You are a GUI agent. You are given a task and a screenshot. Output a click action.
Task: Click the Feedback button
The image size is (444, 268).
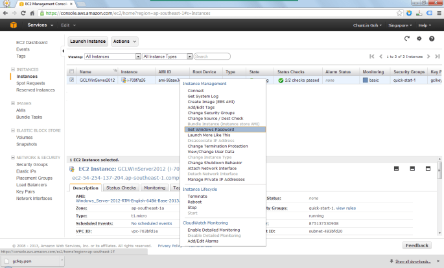(417, 245)
